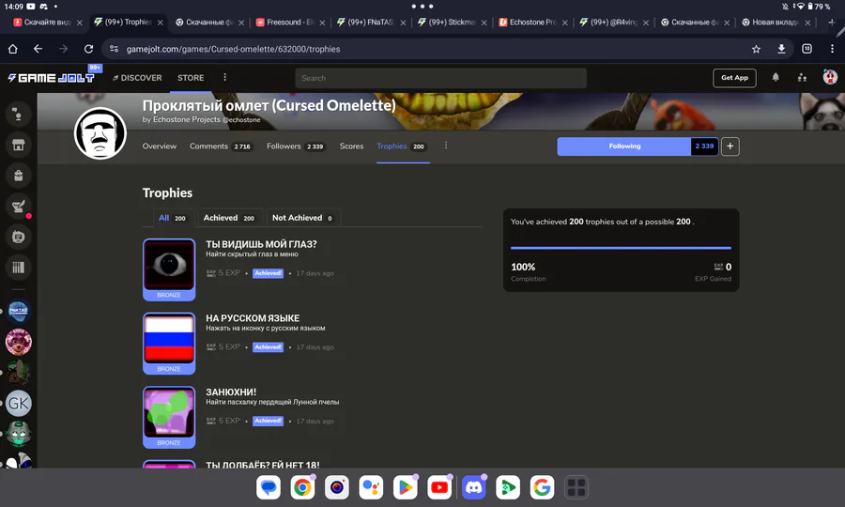
Task: Launch Discord from the dock
Action: [x=474, y=487]
